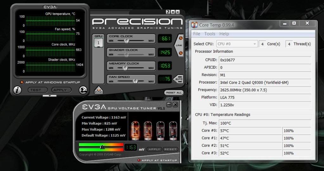Open Precision help question mark icon
Image resolution: width=324 pixels, height=171 pixels.
point(168,12)
